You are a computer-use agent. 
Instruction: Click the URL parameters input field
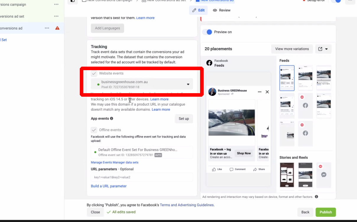coord(142,177)
